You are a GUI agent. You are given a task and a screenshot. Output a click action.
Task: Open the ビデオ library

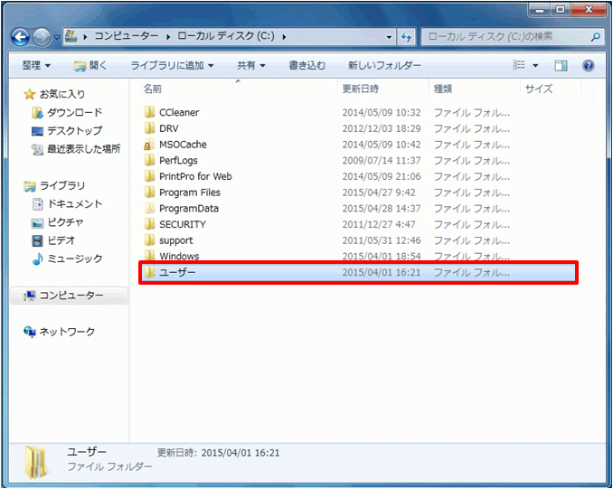(x=61, y=240)
